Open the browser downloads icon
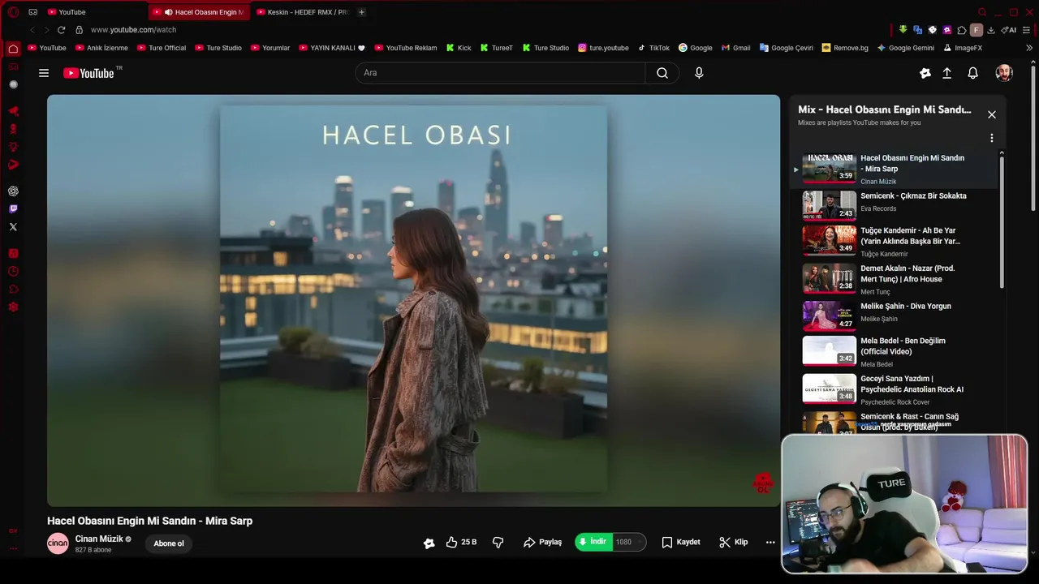 (x=991, y=30)
